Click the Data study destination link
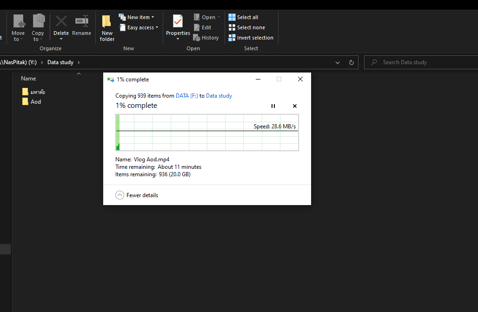478x312 pixels. pyautogui.click(x=219, y=96)
